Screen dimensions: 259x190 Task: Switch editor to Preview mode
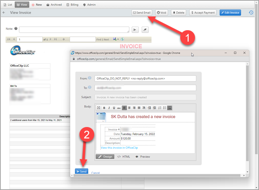[143, 156]
